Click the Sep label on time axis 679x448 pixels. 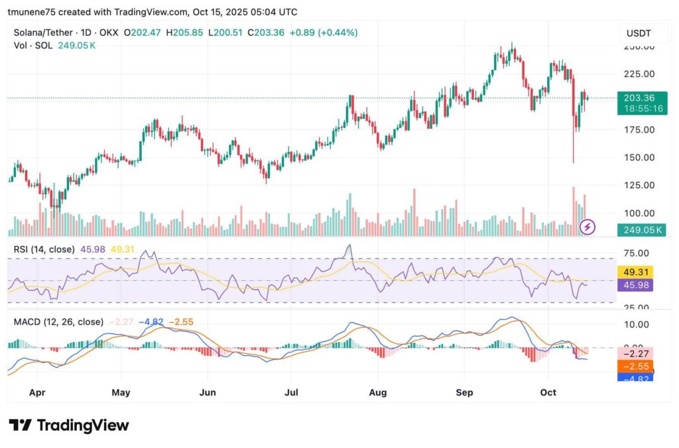(464, 392)
